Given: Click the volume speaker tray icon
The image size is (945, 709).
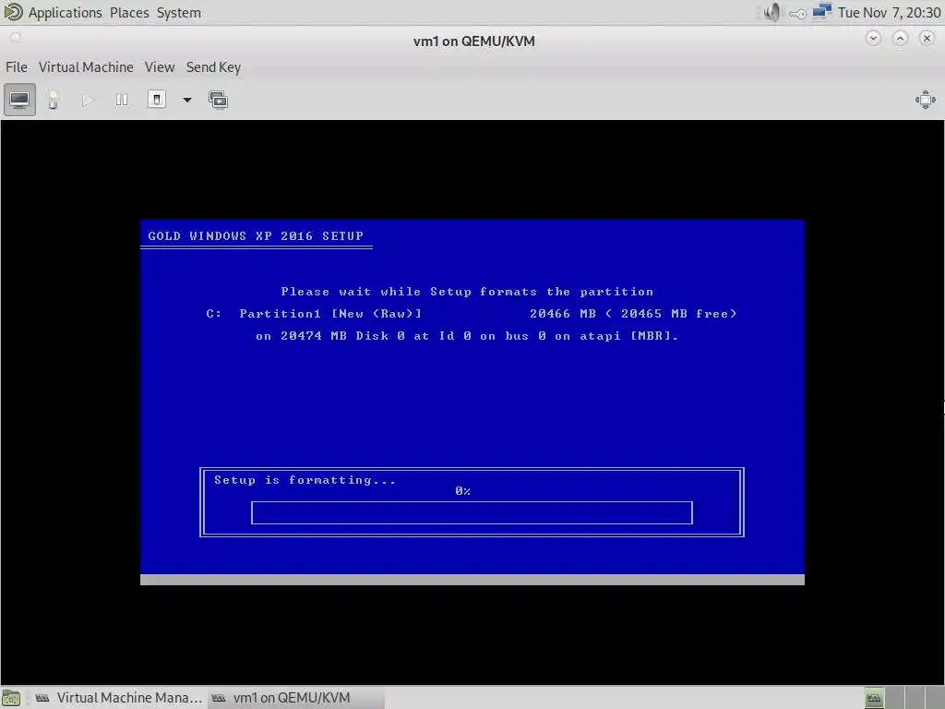Looking at the screenshot, I should point(772,13).
